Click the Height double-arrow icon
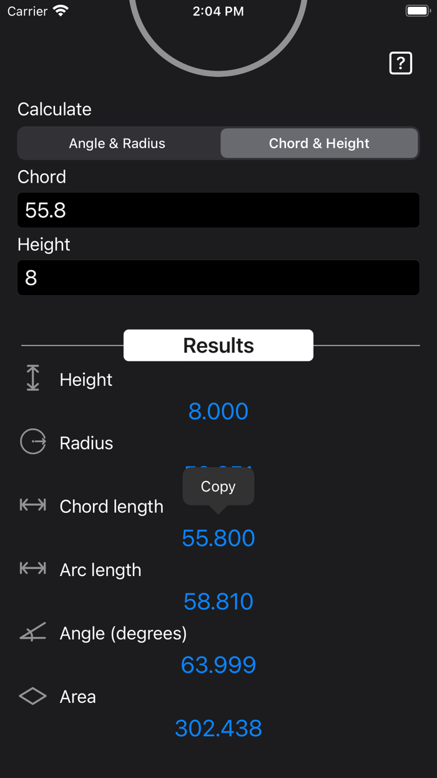 (32, 378)
